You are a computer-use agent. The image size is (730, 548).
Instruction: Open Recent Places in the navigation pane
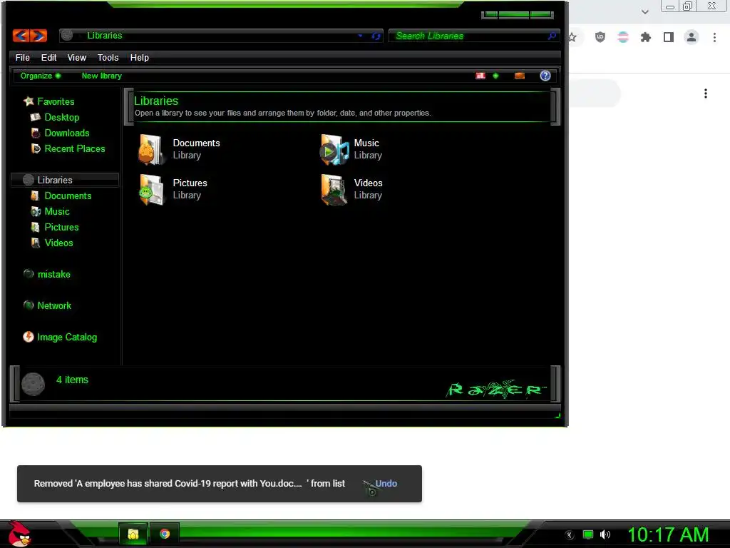(x=74, y=148)
